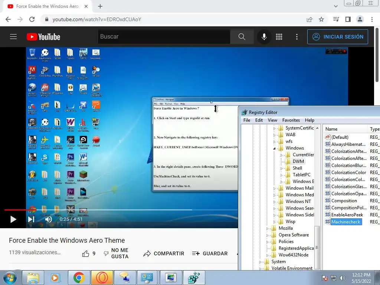Skip to the next video
This screenshot has height=285, width=380.
coord(31,219)
